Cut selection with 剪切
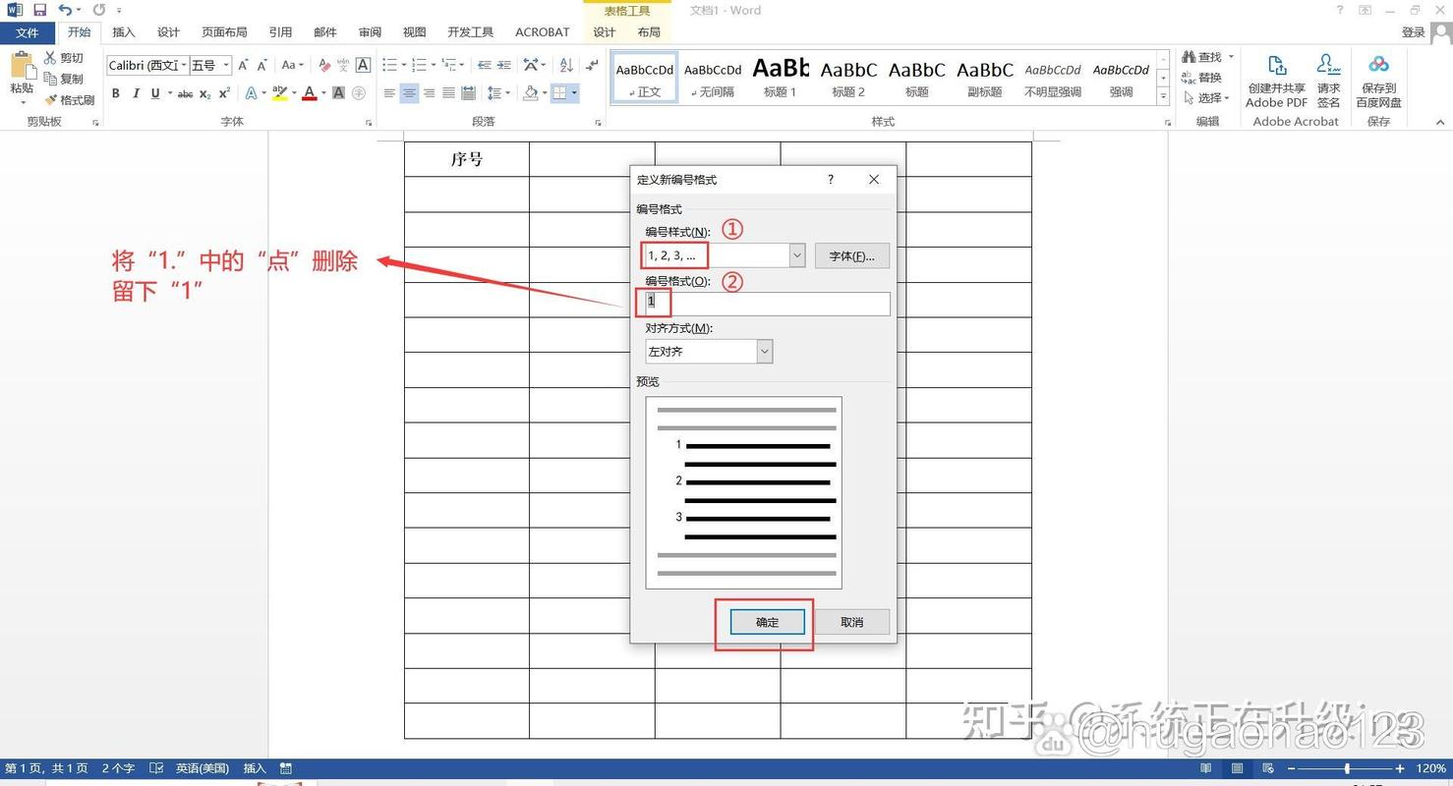1453x786 pixels. coord(64,58)
